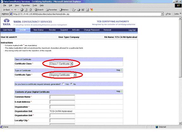The width and height of the screenshot is (182, 132).
Task: Click the Internet Explorer throbber logo
Action: [178, 6]
